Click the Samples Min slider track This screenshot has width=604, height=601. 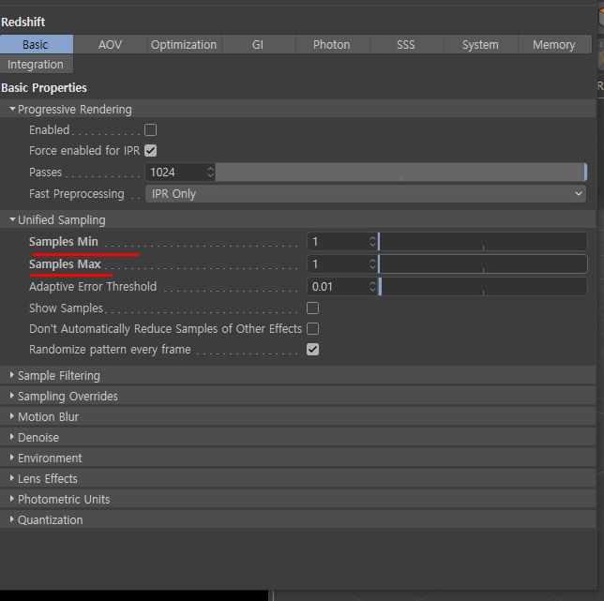click(x=483, y=242)
